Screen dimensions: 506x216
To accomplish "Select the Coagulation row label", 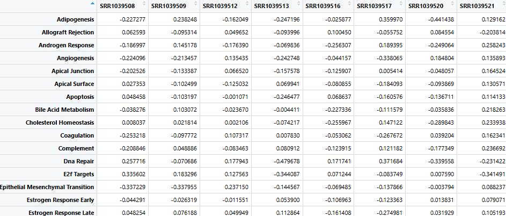I will (77, 135).
